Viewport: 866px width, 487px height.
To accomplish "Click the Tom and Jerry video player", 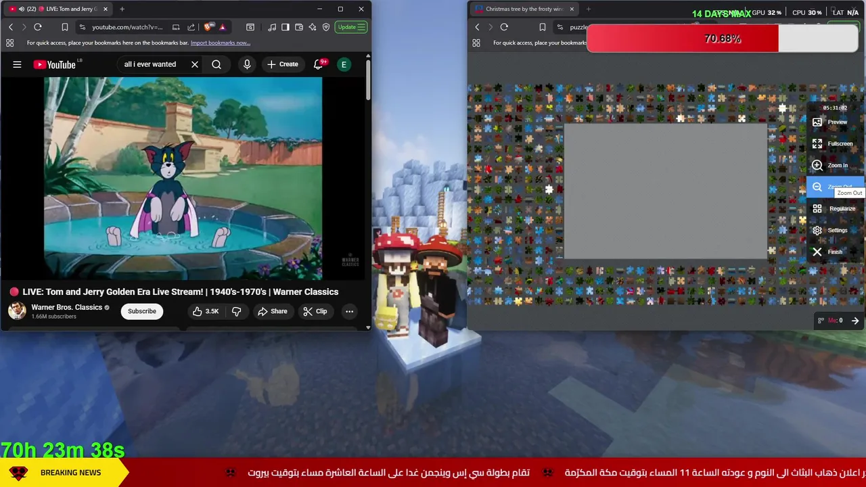I will point(183,178).
